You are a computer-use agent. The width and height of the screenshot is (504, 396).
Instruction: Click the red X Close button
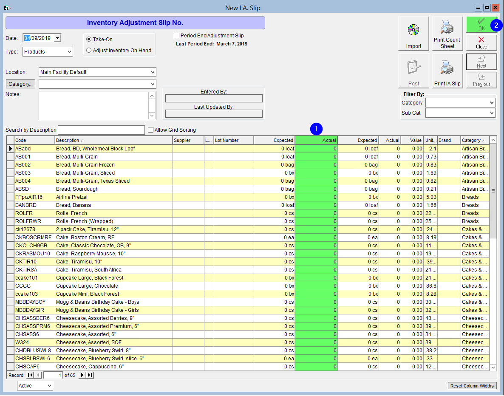click(x=481, y=43)
